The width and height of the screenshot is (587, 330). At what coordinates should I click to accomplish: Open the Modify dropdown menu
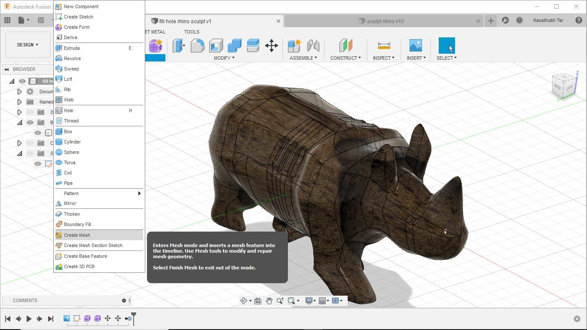(x=224, y=58)
